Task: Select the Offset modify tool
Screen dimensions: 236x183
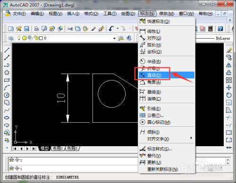Action: (x=229, y=73)
